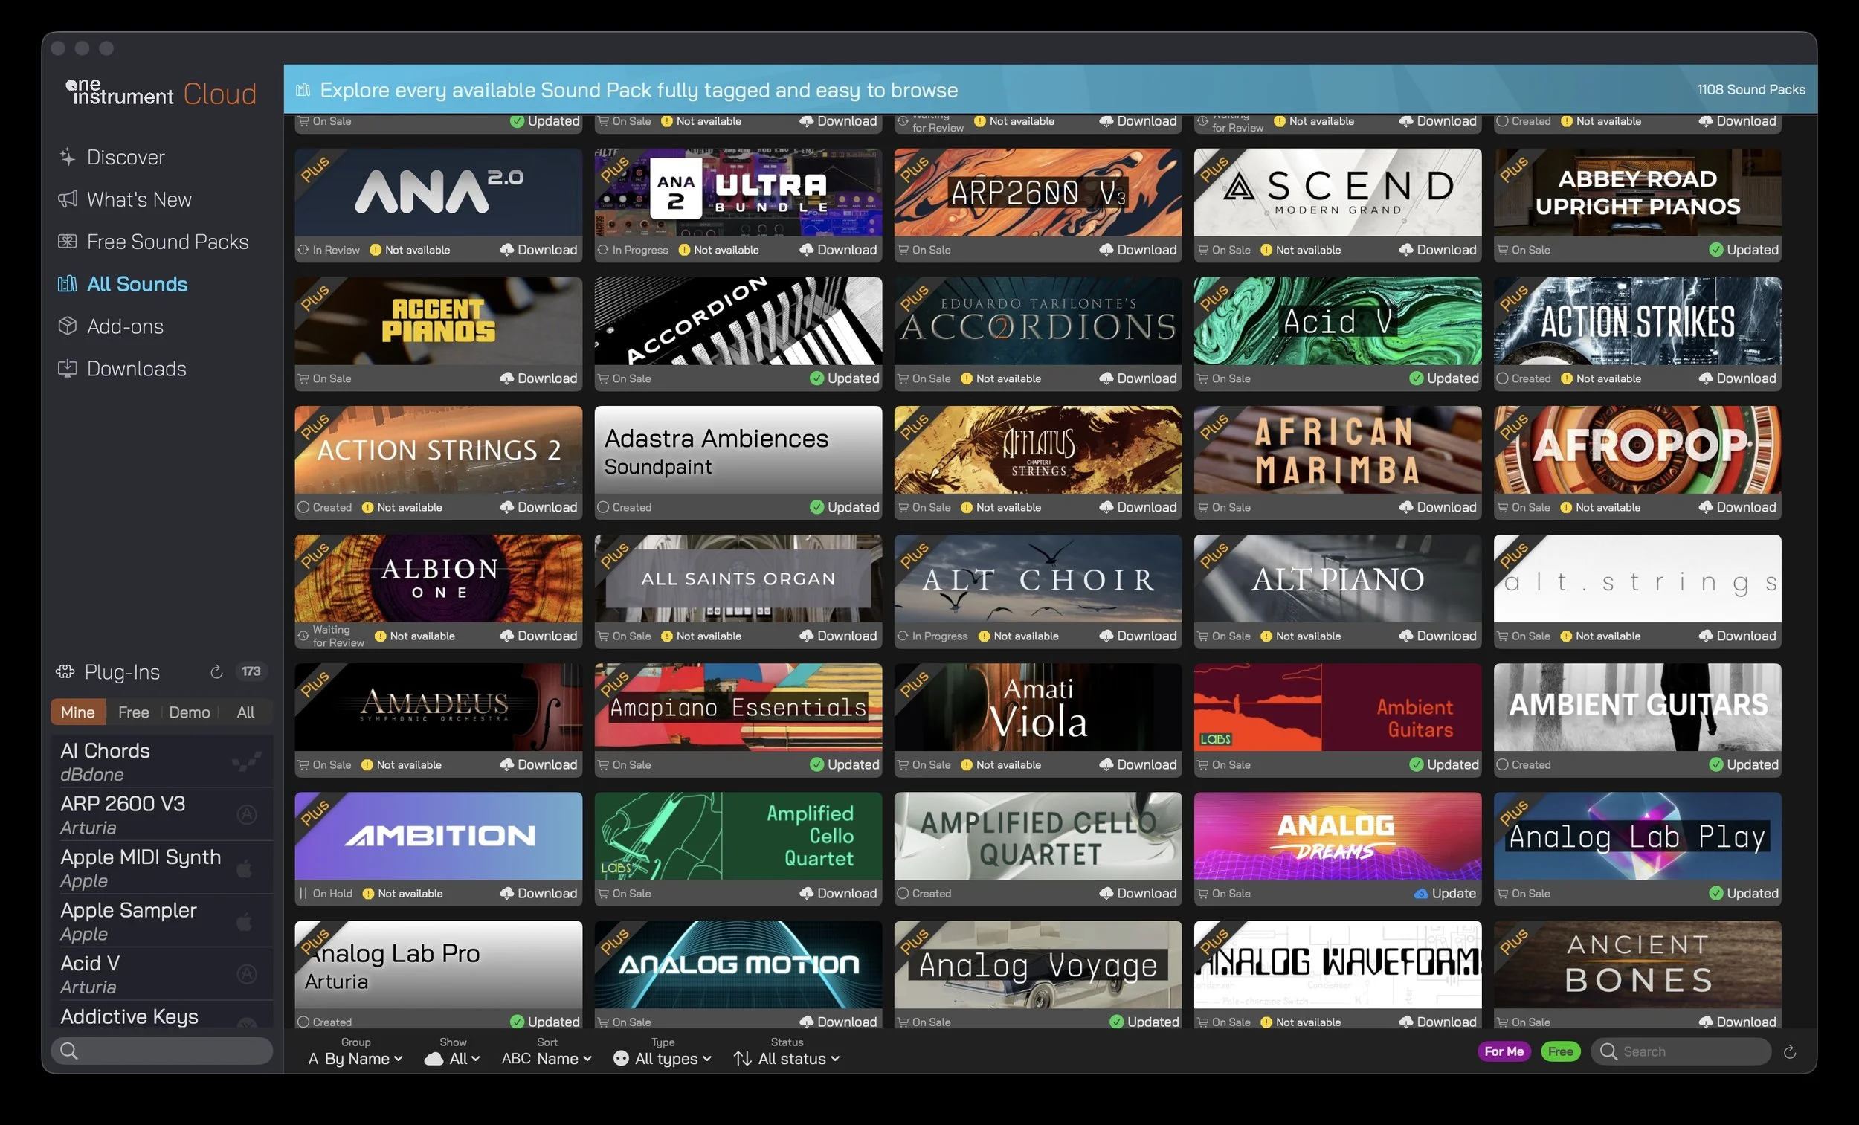Toggle the green Free filter pill
The height and width of the screenshot is (1125, 1859).
(1560, 1051)
